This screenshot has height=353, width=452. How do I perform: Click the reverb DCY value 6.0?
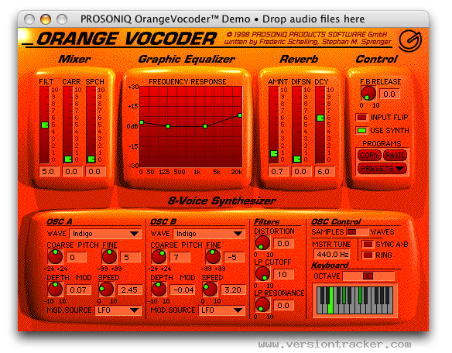click(x=324, y=171)
